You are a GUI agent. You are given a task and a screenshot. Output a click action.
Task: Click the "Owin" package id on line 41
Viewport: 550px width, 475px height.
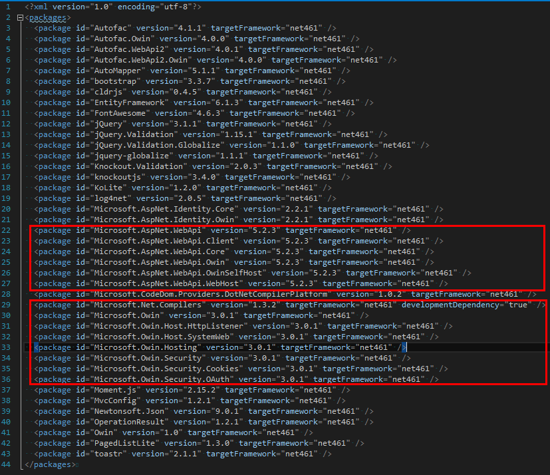(x=104, y=432)
